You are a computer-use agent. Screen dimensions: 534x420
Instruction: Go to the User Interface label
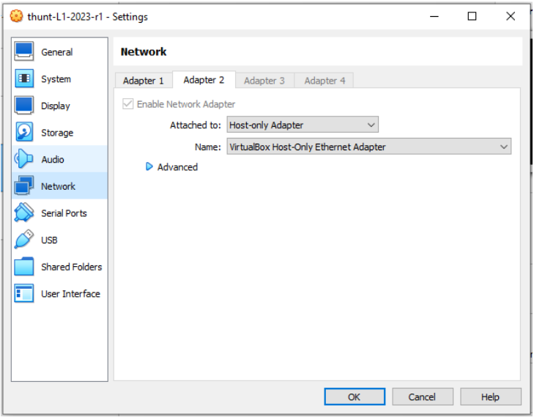70,294
